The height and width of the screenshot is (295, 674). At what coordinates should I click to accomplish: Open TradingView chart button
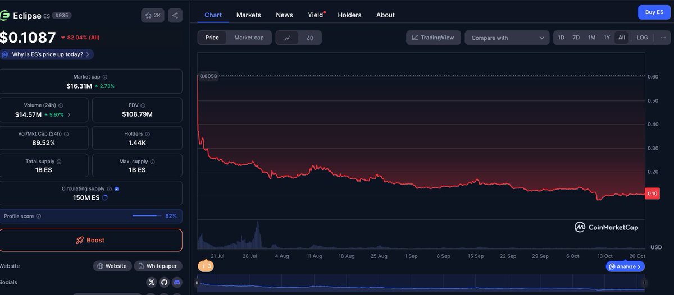[x=434, y=38]
